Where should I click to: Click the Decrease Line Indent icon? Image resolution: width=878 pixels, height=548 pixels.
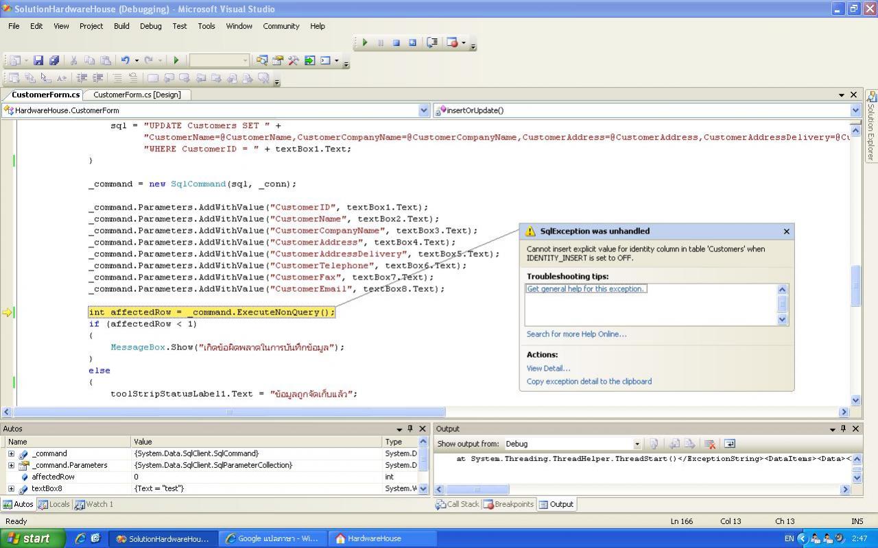click(82, 78)
